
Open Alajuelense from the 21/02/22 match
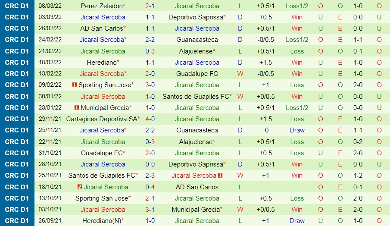196,51
